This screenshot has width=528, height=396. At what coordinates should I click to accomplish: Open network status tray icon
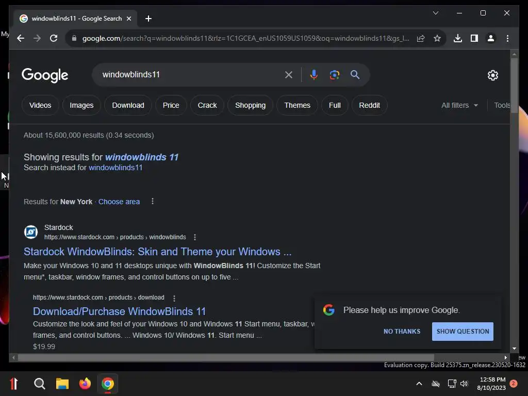[452, 384]
